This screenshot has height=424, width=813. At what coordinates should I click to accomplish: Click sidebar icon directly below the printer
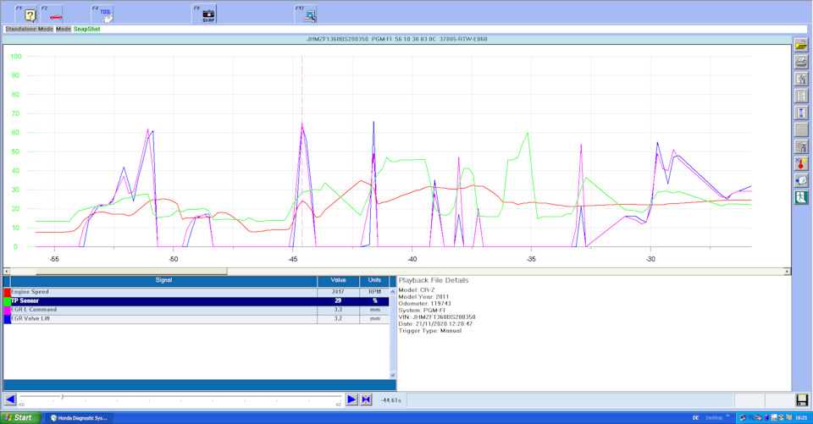click(801, 79)
